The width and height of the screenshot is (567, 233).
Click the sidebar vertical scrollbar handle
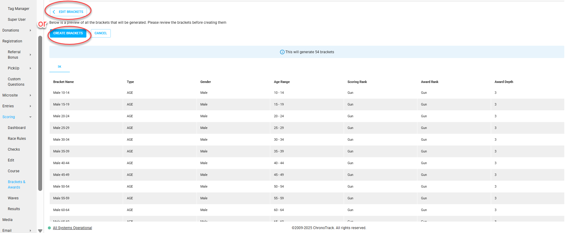[40, 113]
